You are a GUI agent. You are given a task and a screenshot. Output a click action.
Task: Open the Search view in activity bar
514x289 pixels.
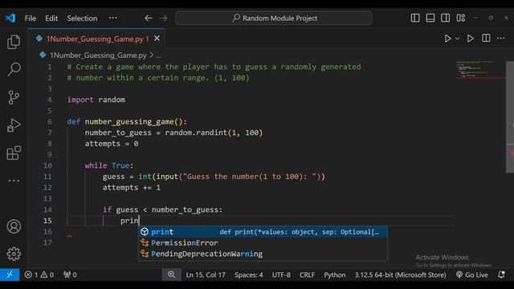tap(14, 69)
